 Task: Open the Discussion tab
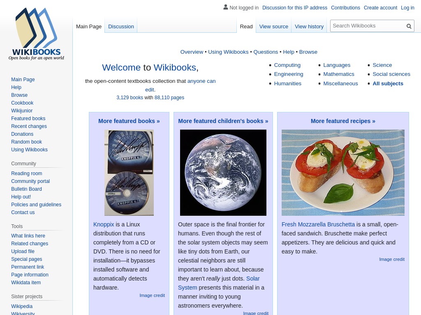[121, 27]
